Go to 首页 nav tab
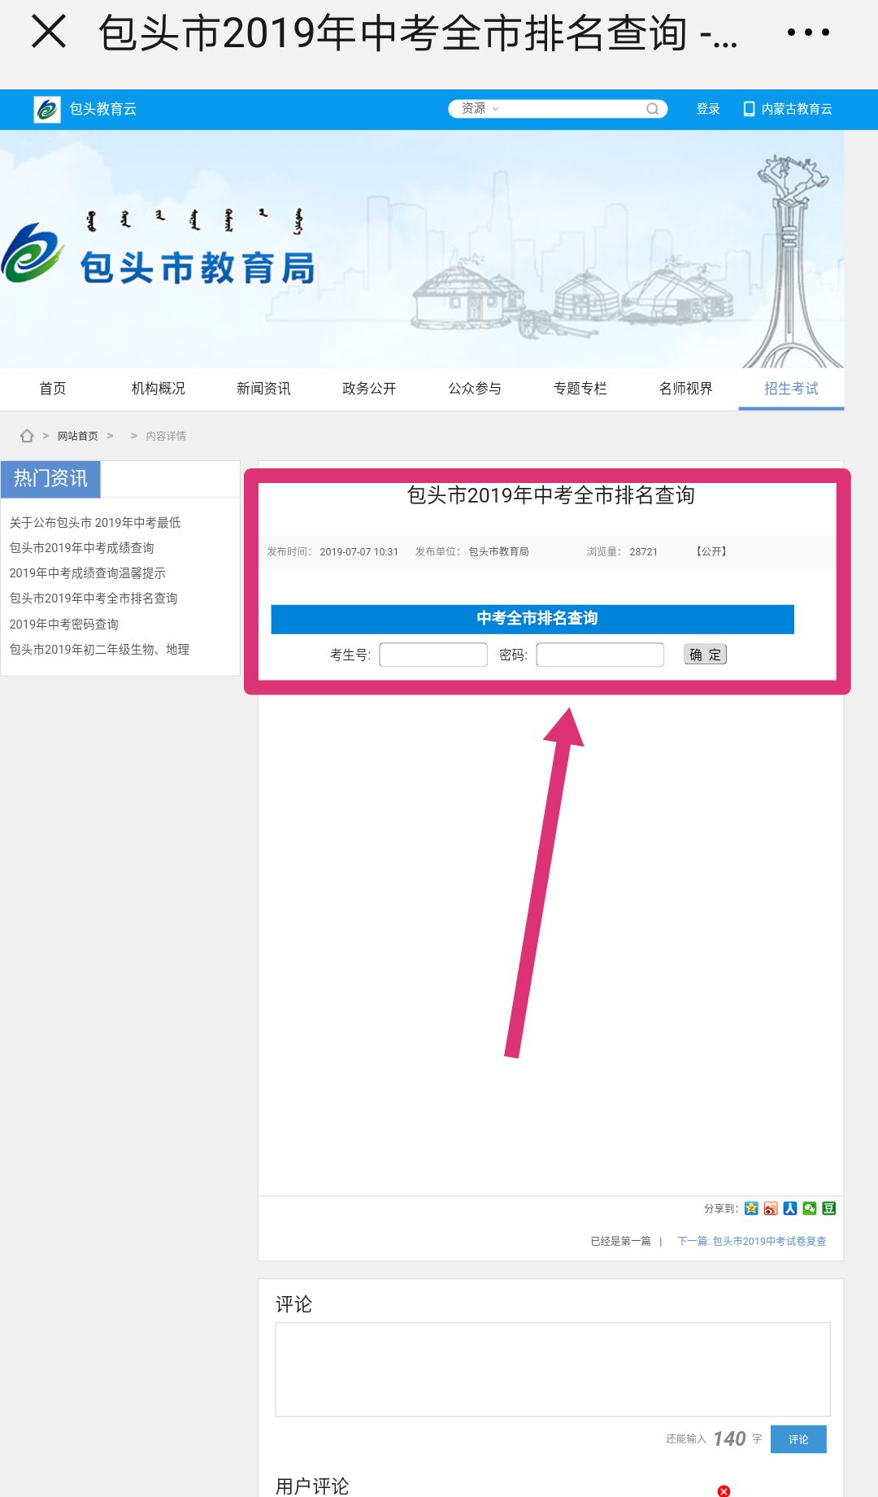Viewport: 878px width, 1497px height. point(53,389)
